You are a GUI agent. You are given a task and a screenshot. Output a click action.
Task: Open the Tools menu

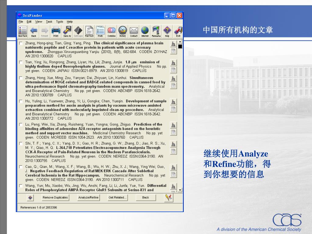click(59, 22)
